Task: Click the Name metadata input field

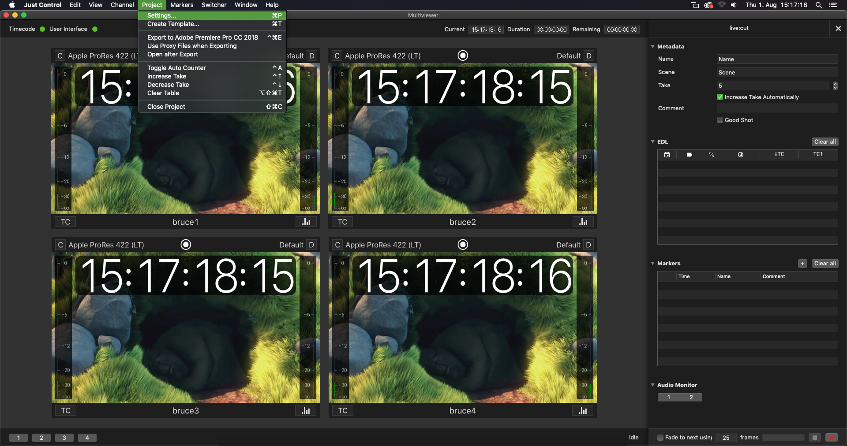Action: point(777,59)
